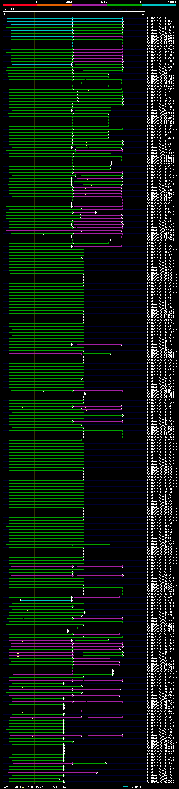The height and width of the screenshot is (789, 179).
Task: Select the UniRef100_Q4E5S5 label
Action: 161,646
